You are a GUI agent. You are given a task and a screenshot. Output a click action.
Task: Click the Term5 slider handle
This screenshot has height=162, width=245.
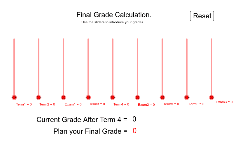click(162, 98)
